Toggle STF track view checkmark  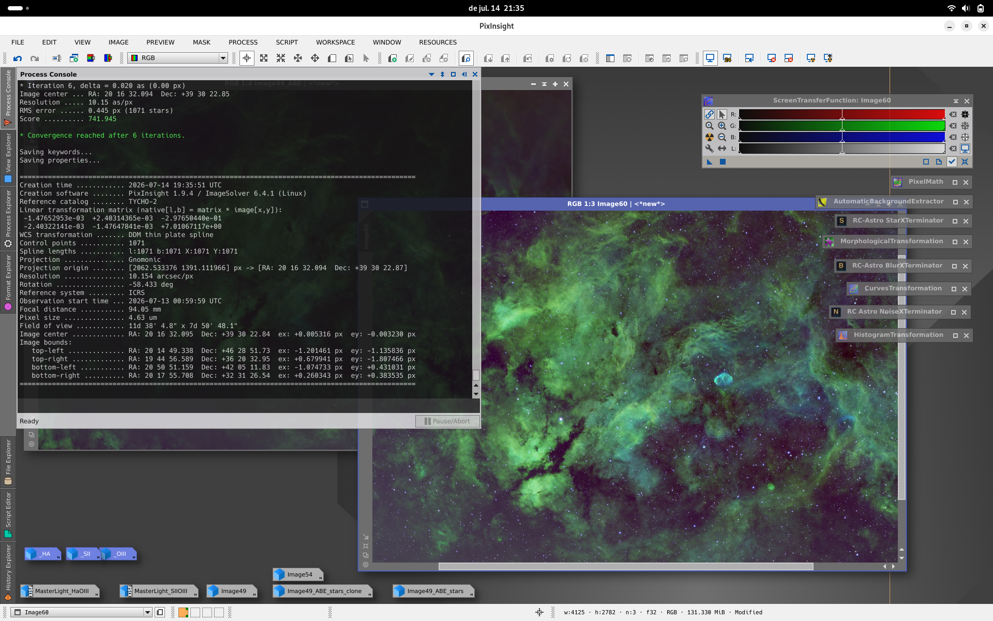952,162
